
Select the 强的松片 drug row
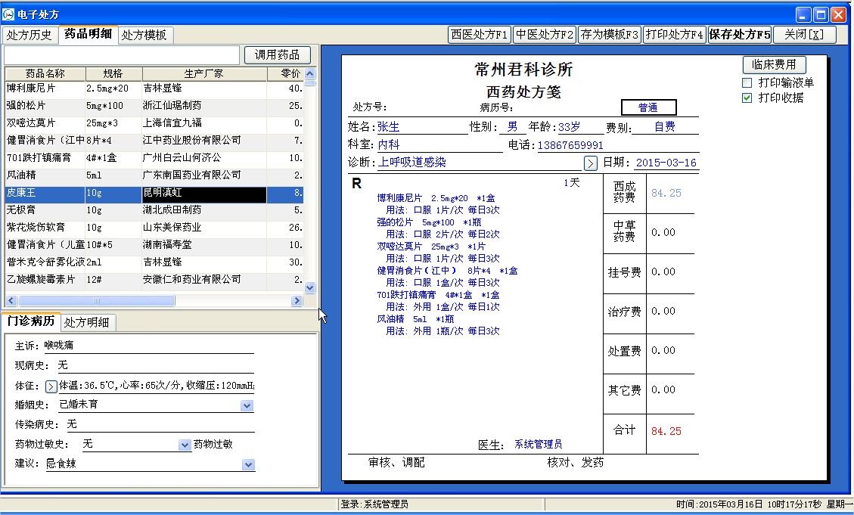click(154, 106)
